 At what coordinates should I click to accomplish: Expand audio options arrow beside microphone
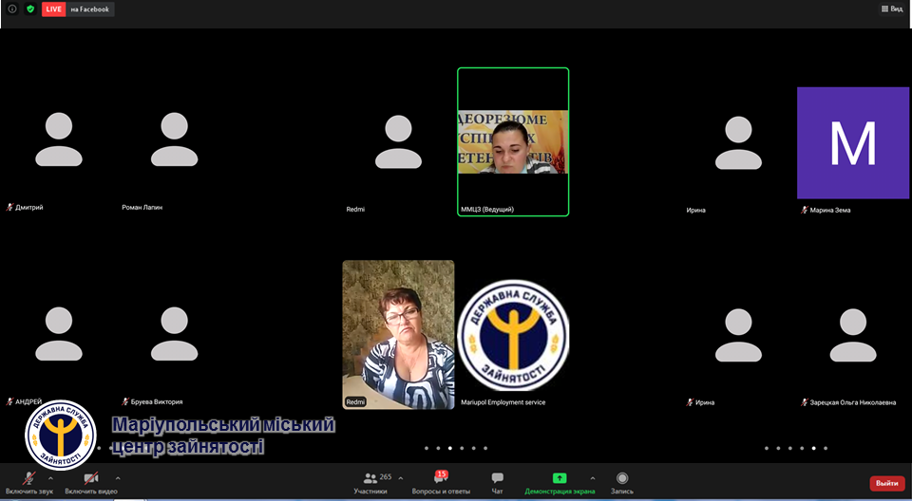click(x=51, y=478)
